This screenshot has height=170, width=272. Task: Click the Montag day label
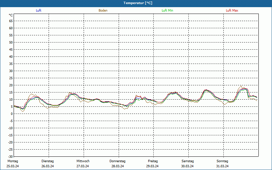click(13, 161)
